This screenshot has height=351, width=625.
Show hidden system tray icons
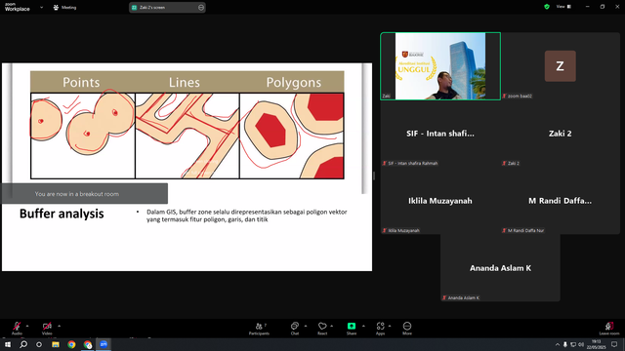coord(558,344)
